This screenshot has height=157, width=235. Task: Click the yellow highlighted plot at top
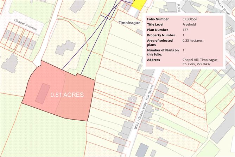click(x=139, y=5)
